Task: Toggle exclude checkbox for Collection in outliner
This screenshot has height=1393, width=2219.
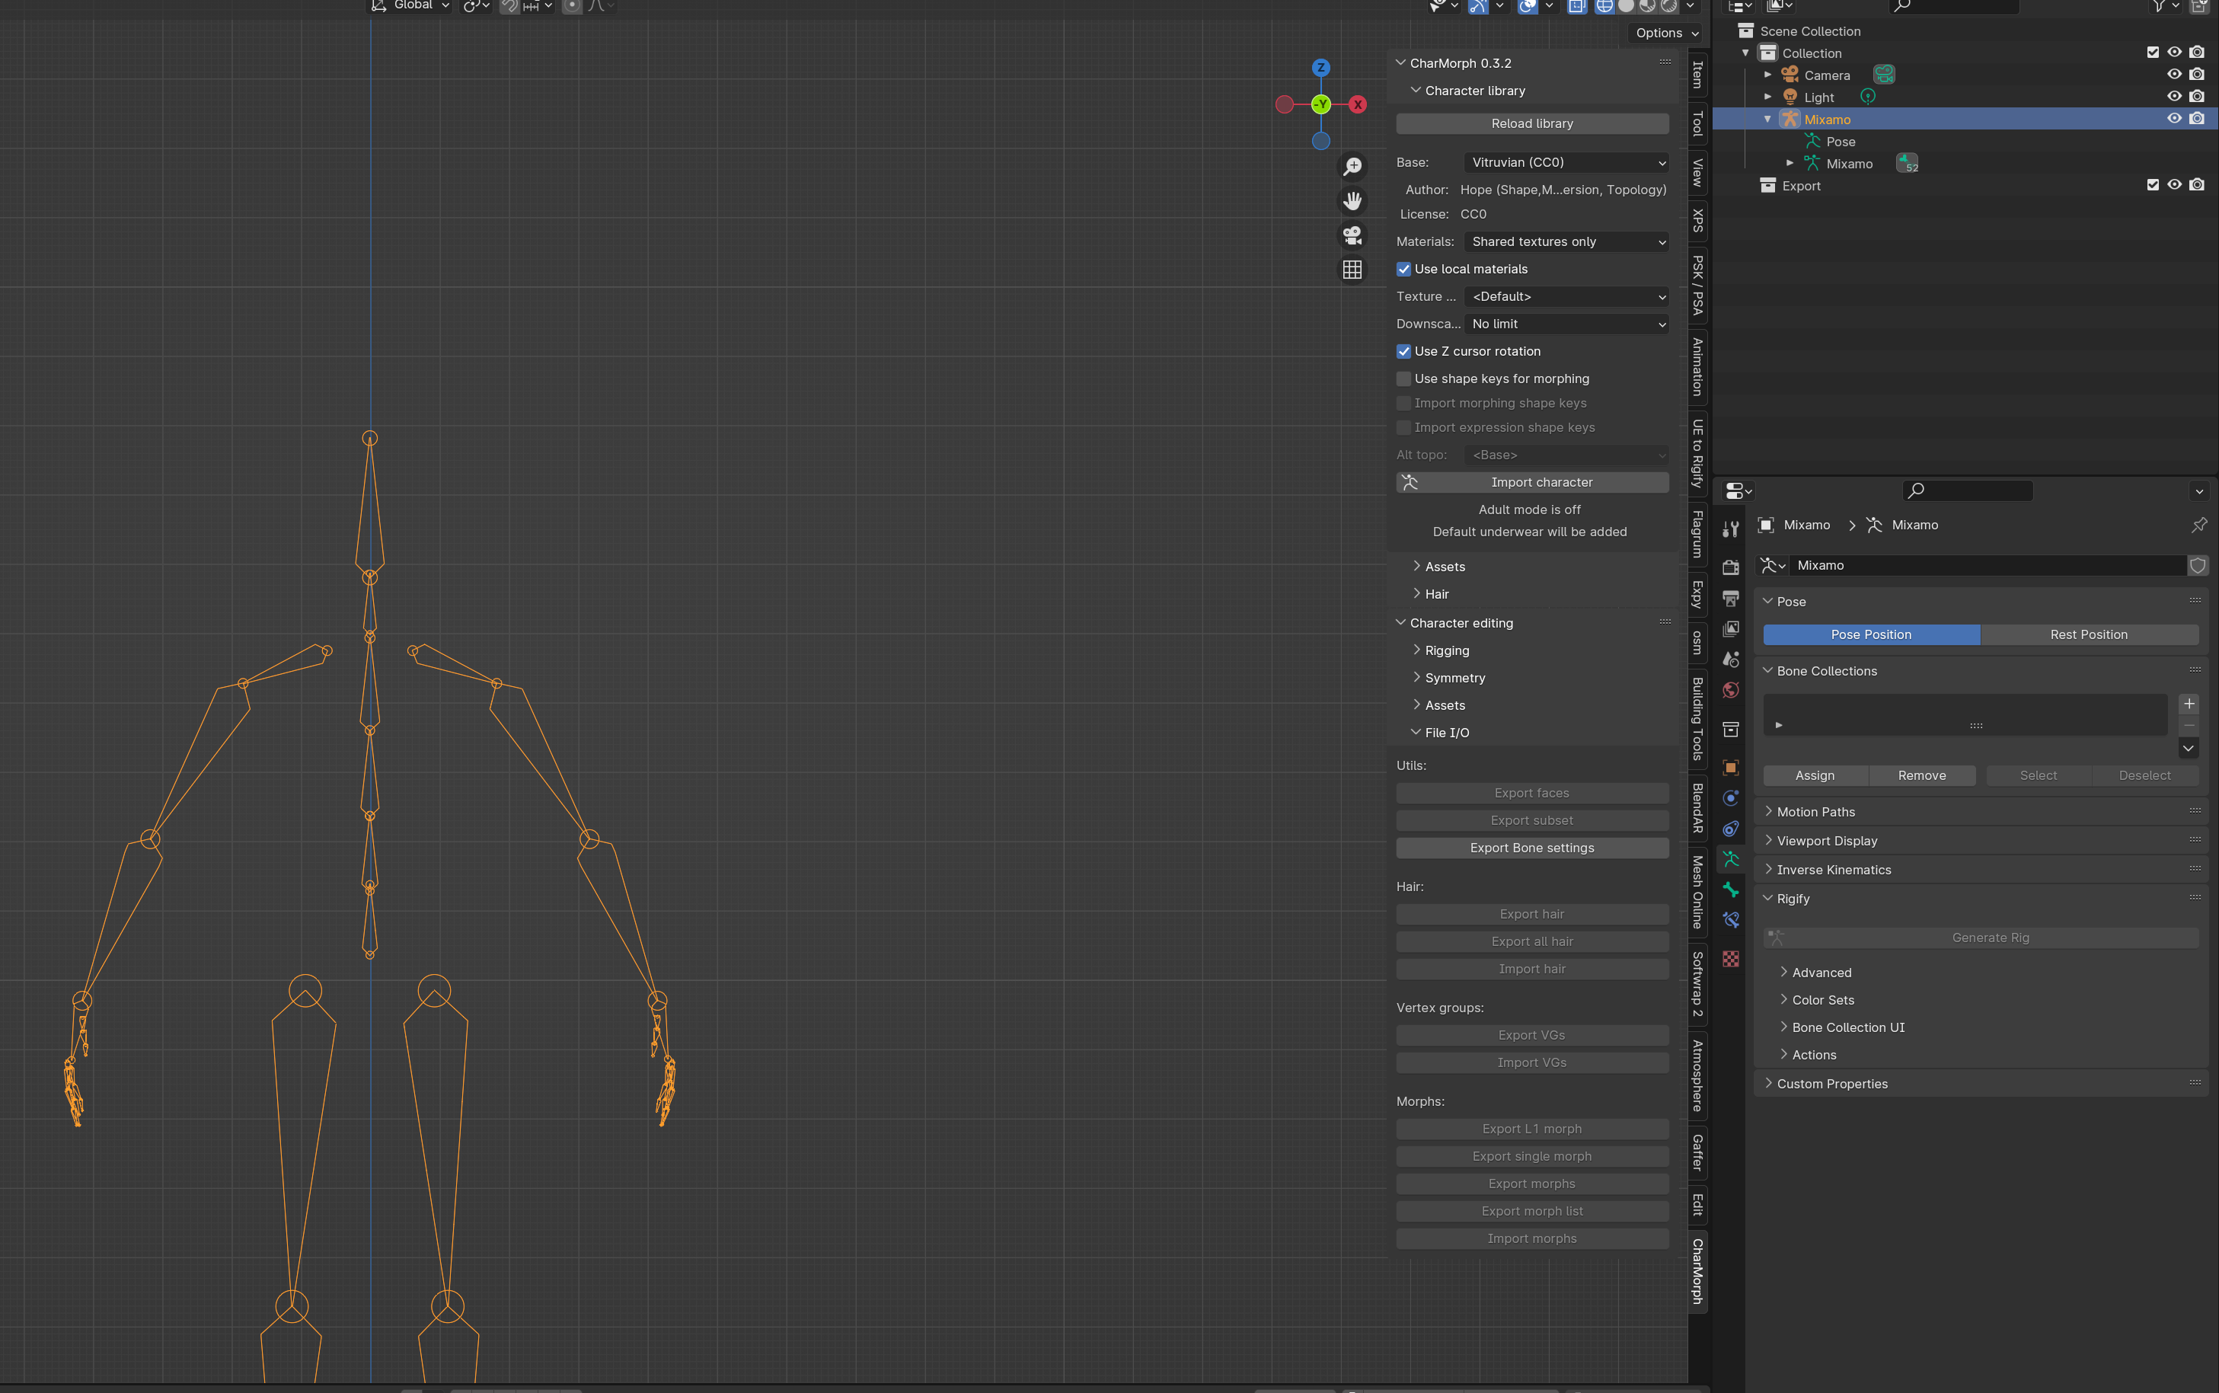Action: pyautogui.click(x=2153, y=53)
